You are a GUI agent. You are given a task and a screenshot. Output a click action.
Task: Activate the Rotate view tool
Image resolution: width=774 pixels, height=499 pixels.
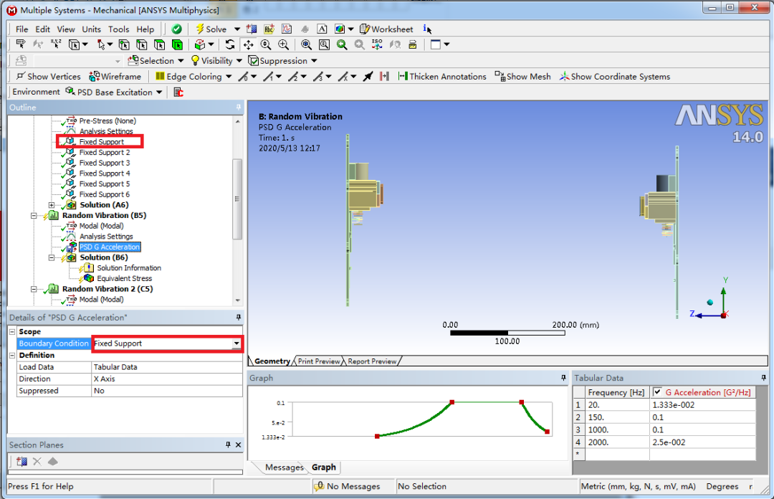pyautogui.click(x=230, y=44)
